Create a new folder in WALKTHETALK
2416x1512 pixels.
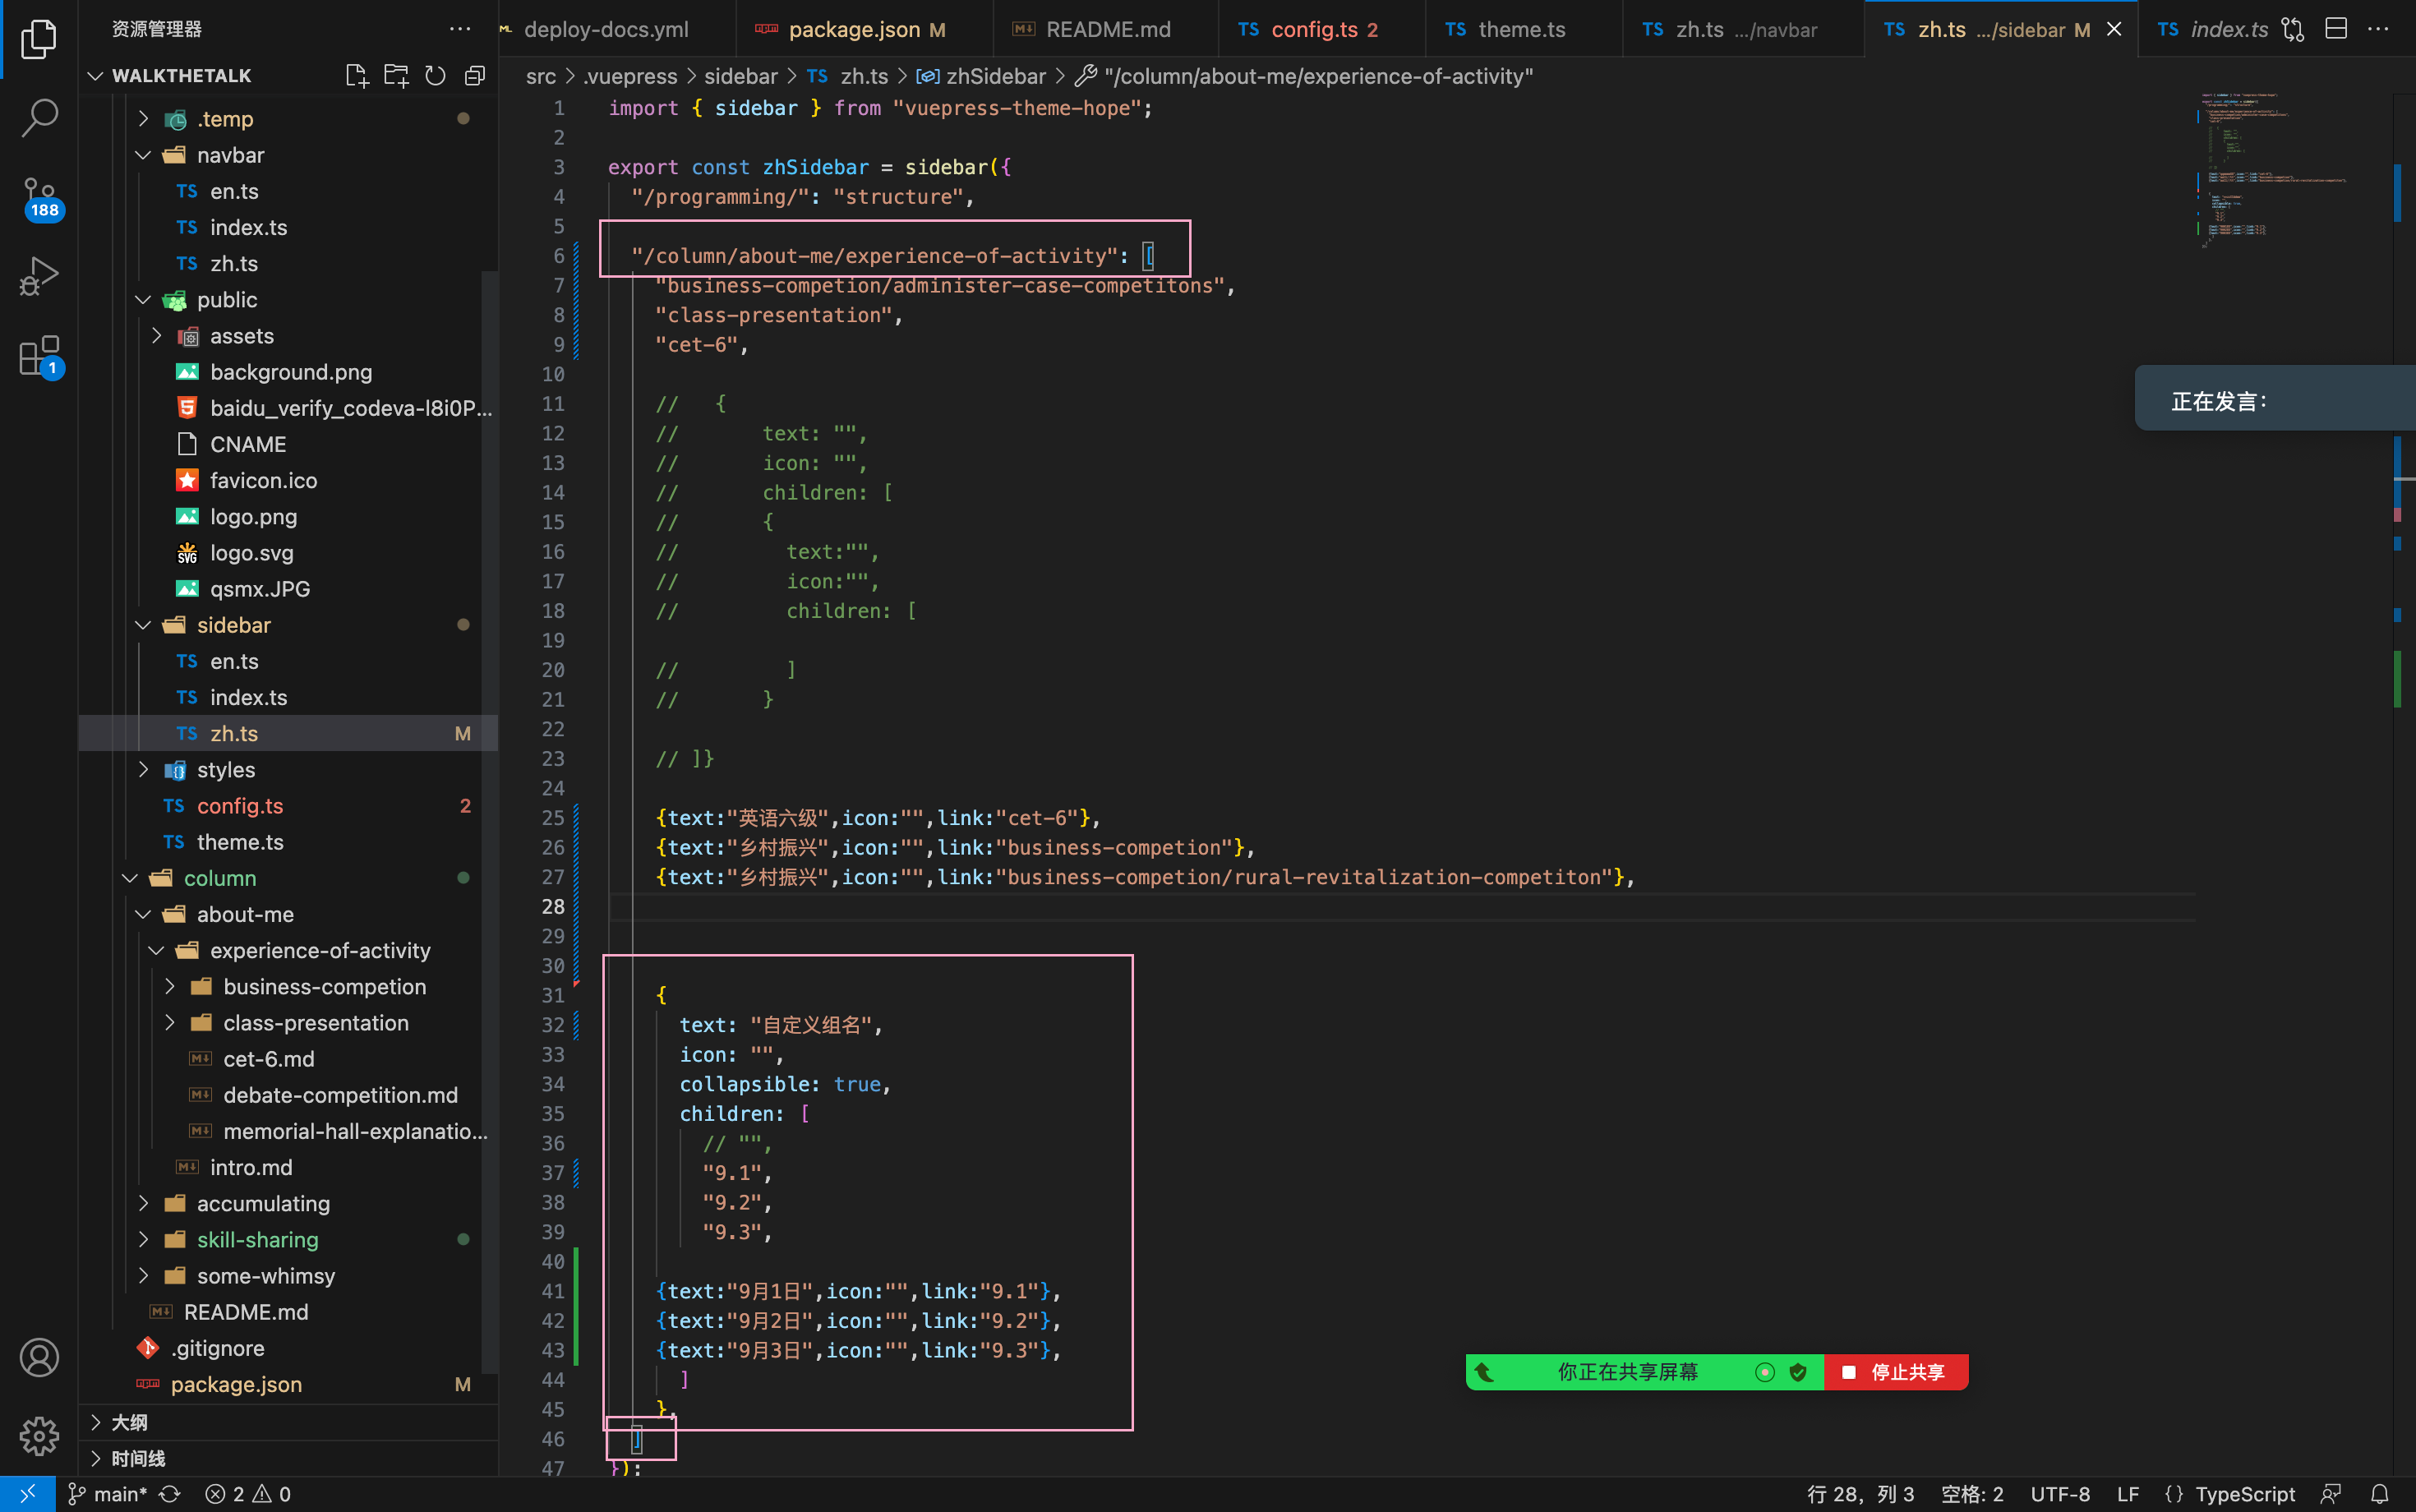pos(396,76)
